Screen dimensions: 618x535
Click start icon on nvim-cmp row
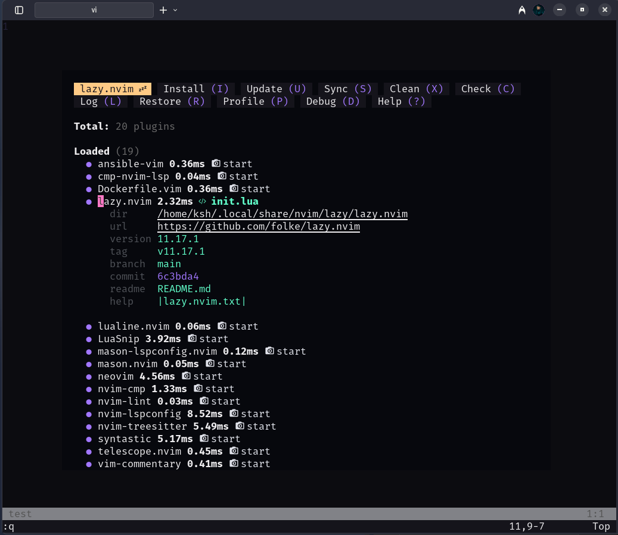coord(198,389)
